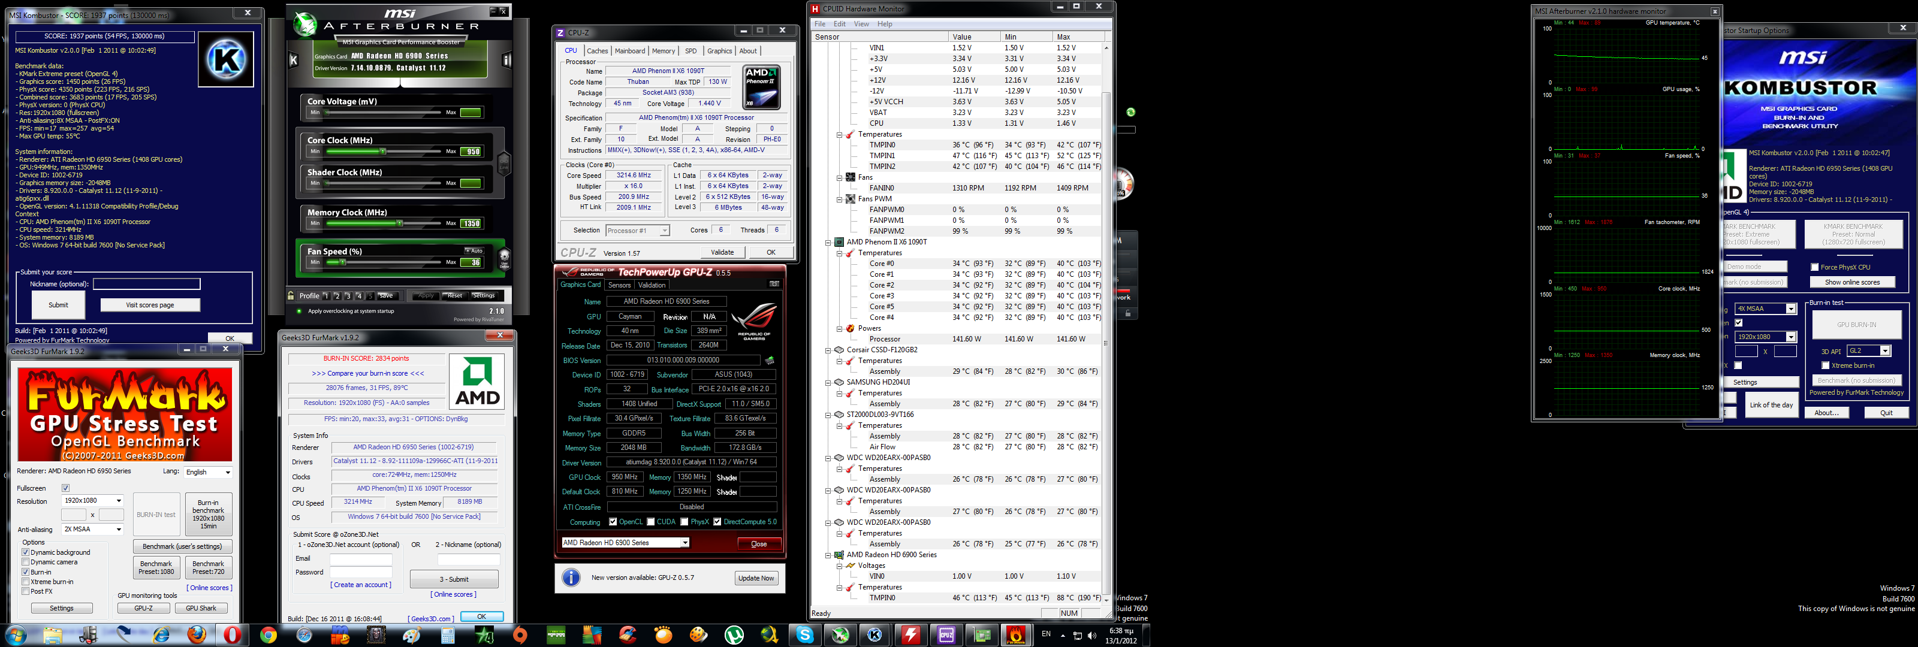Viewport: 1918px width, 647px height.
Task: Click the info icon in GPU-Z update bar
Action: 571,578
